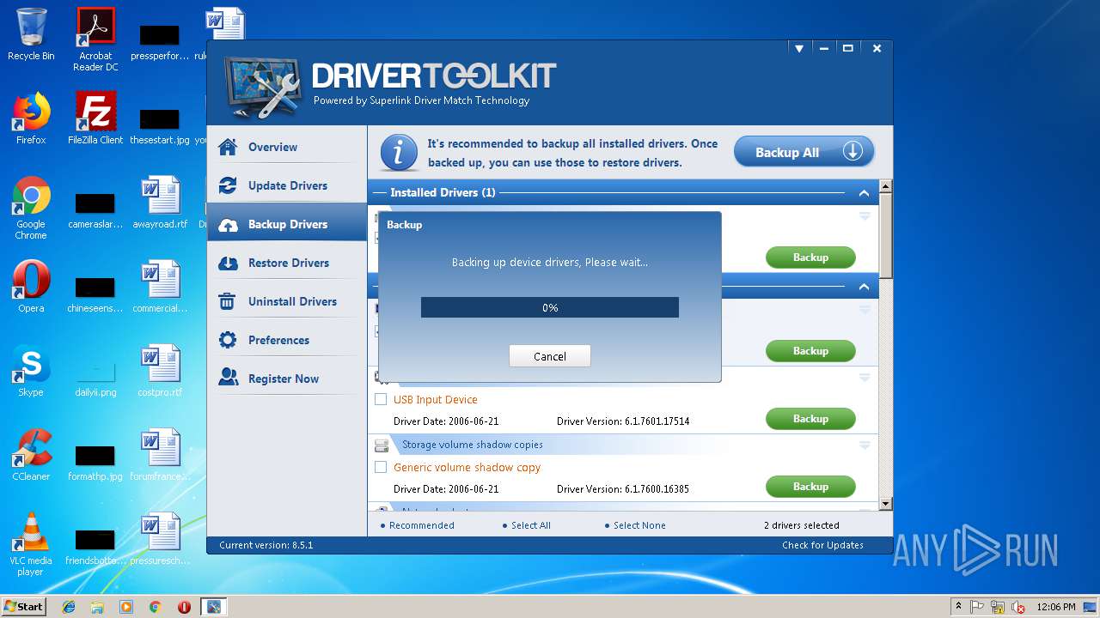This screenshot has width=1100, height=618.
Task: Click the Action Center flag tray icon
Action: 978,607
